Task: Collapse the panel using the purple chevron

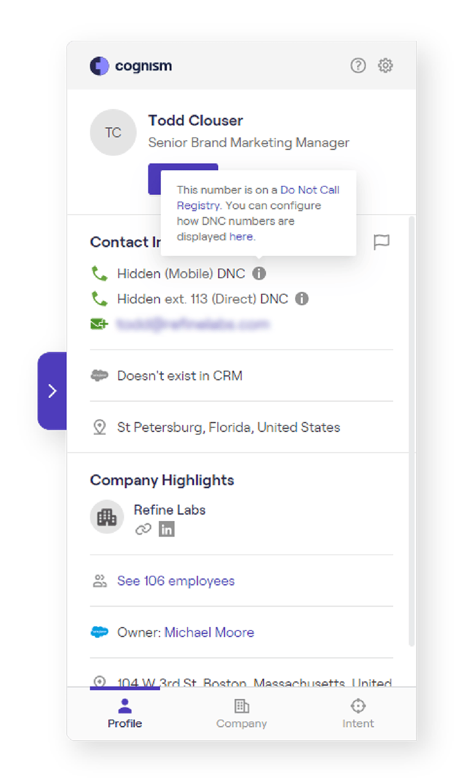Action: coord(53,391)
